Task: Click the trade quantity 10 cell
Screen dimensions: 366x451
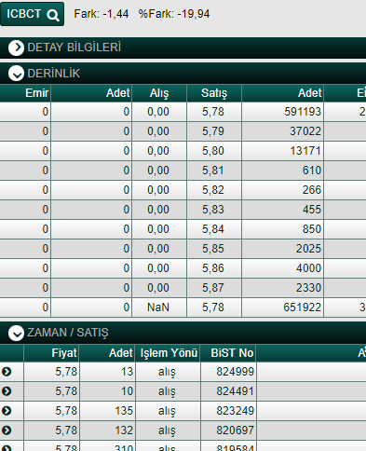Action: 107,391
